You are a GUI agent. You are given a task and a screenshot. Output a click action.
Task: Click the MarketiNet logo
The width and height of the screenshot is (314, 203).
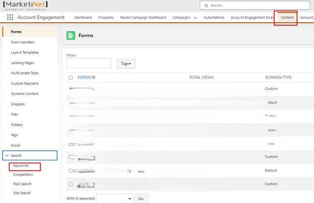(25, 6)
